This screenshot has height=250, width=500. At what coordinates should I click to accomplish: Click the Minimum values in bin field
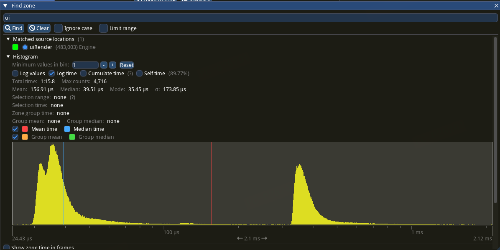pyautogui.click(x=85, y=65)
